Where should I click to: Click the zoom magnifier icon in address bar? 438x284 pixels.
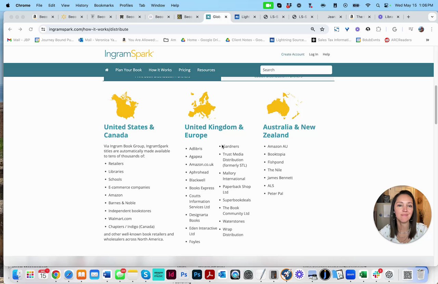click(313, 29)
